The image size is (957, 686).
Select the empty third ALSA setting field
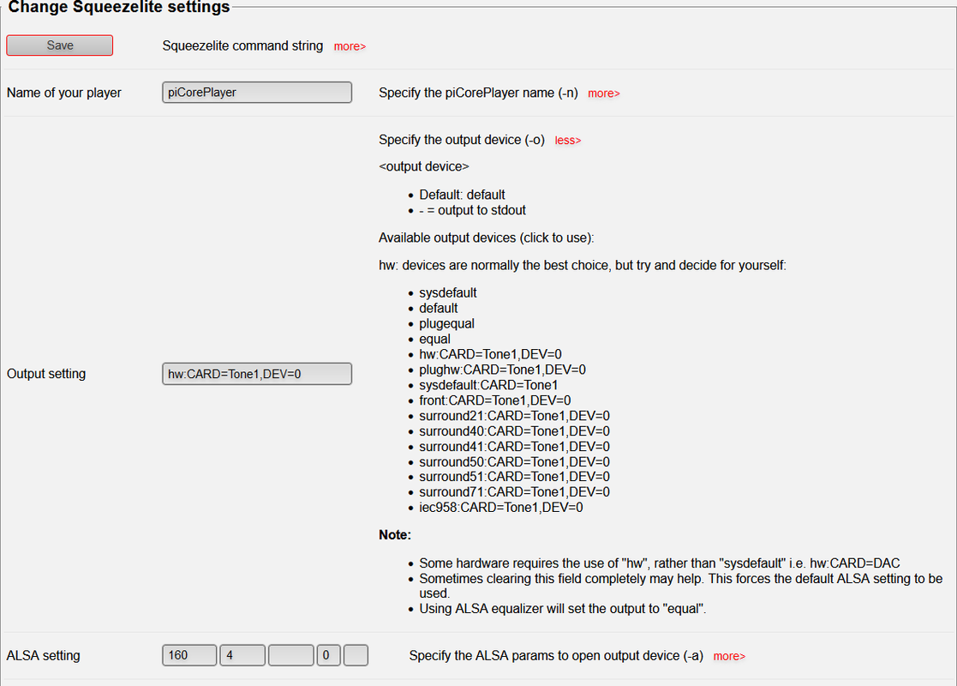[291, 655]
